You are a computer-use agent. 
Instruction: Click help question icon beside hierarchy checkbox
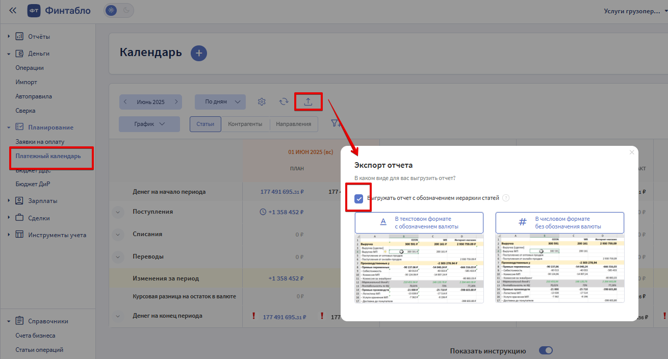click(x=506, y=198)
